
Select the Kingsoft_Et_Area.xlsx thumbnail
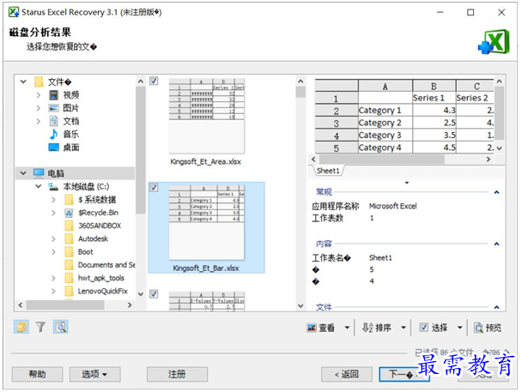[206, 116]
